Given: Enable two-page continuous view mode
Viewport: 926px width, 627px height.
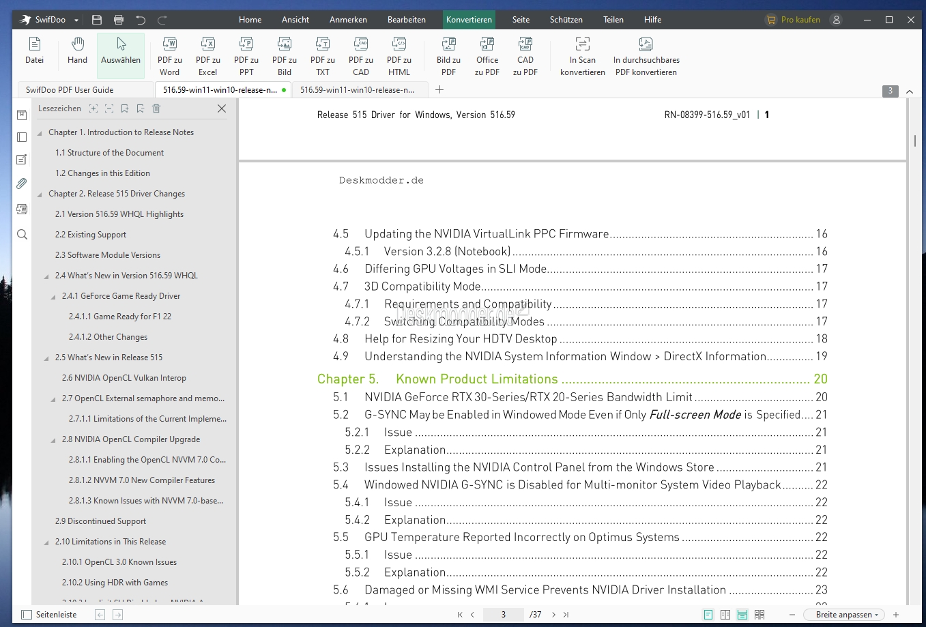Looking at the screenshot, I should pos(759,615).
